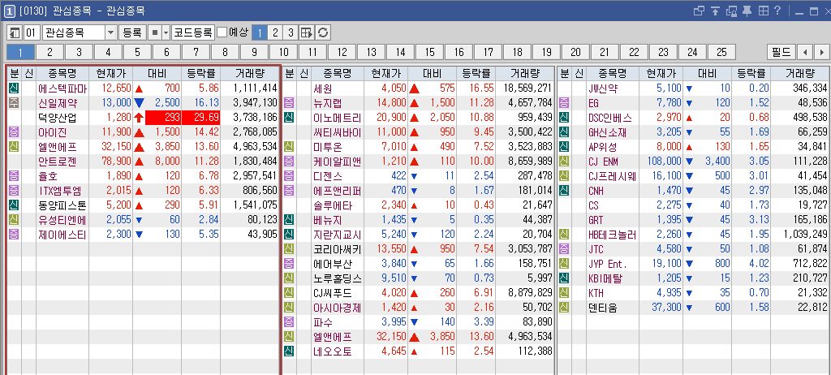Open the dropdown arrow beside the square button
Viewport: 831px width, 375px height.
click(166, 33)
